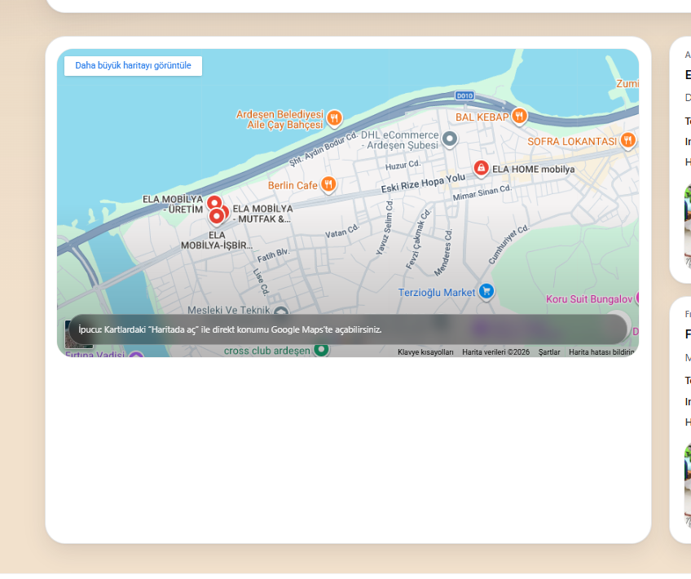691x579 pixels.
Task: Select the 'Vatan Cd.' street label
Action: point(342,231)
